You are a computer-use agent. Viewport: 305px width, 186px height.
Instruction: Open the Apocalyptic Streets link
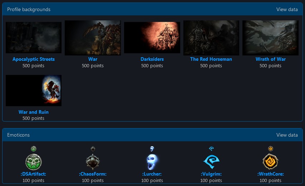34,59
